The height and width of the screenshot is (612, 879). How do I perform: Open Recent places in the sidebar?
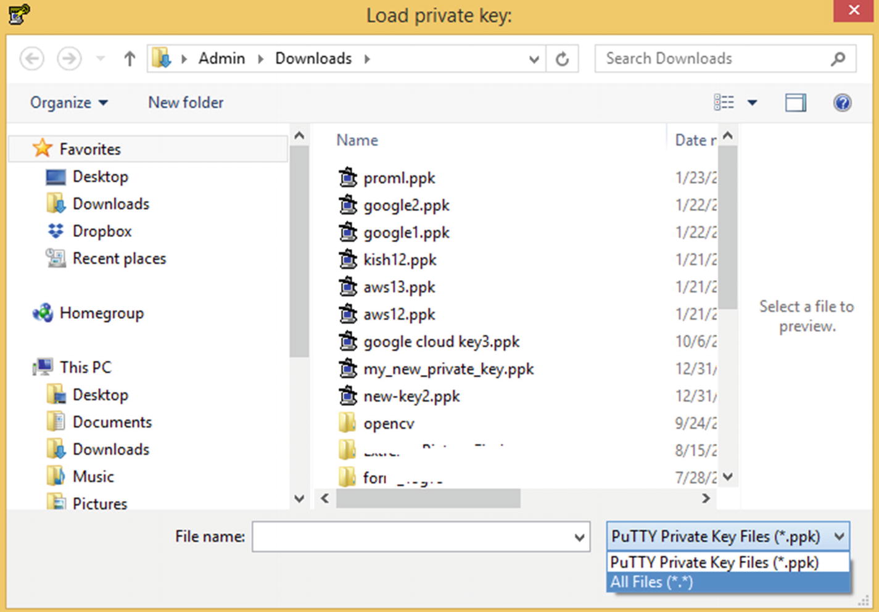point(119,258)
